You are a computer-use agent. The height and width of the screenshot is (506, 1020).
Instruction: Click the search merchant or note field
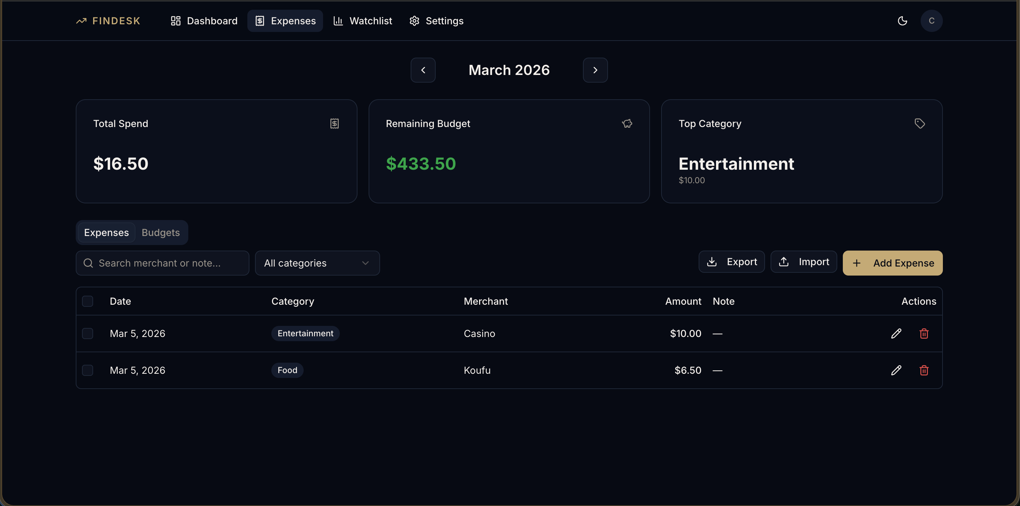point(162,263)
